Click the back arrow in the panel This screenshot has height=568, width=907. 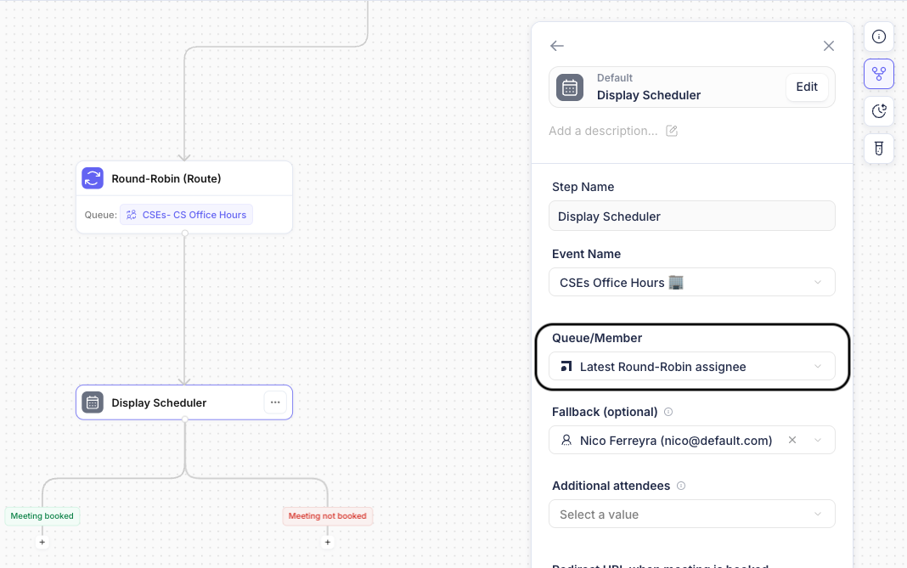(x=557, y=46)
